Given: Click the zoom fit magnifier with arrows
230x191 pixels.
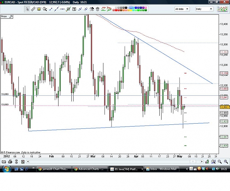Looking at the screenshot, I should (213, 162).
